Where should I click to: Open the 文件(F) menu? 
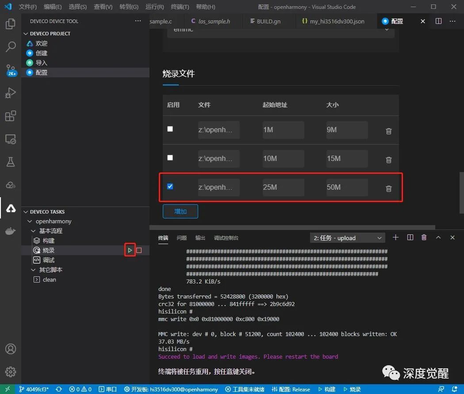pos(28,7)
